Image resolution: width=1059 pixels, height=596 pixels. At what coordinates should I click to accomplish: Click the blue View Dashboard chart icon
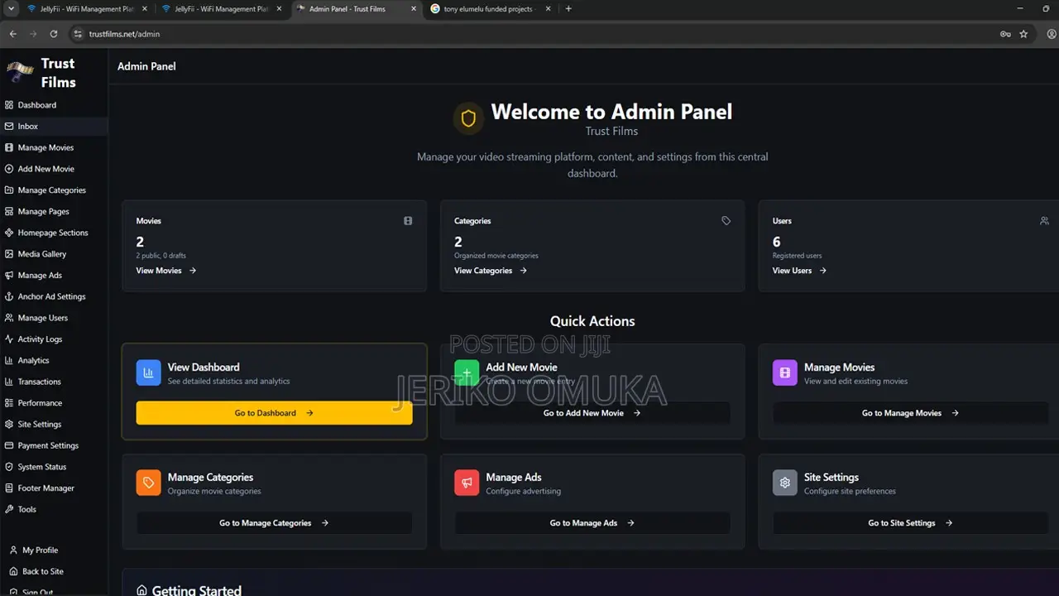coord(149,373)
